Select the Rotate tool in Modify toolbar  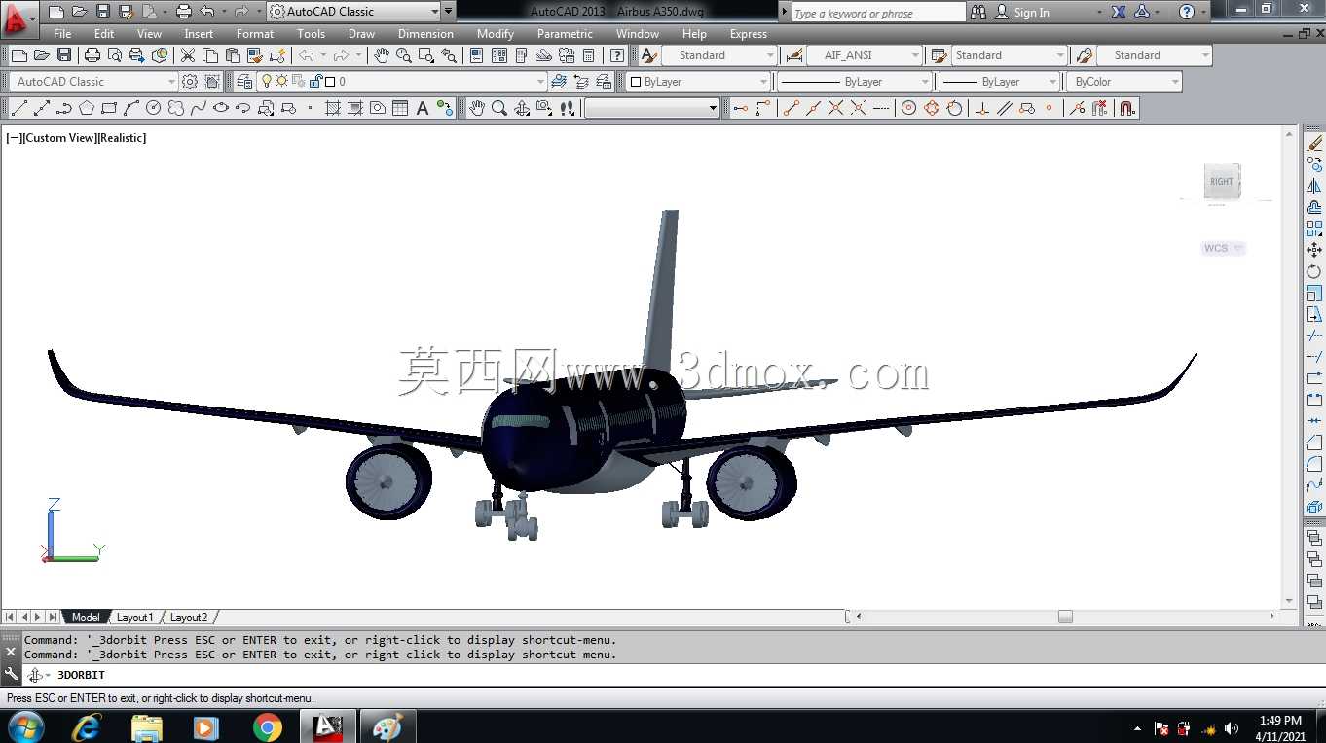tap(1314, 271)
